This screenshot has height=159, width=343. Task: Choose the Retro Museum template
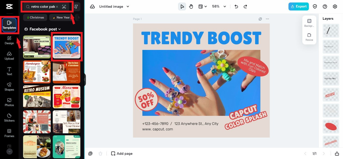tap(37, 97)
